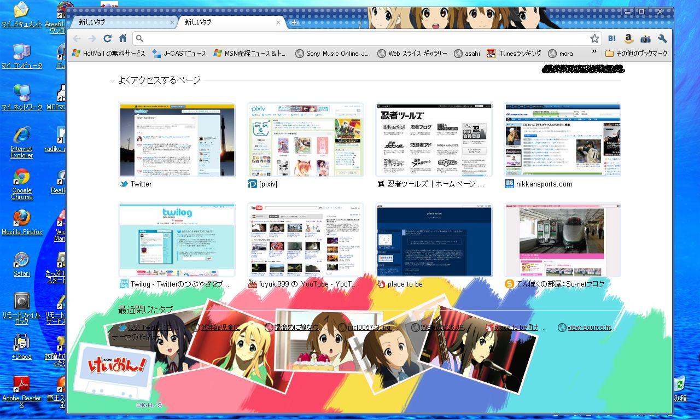
Task: Open the nikkansports.com page thumbnail
Action: click(x=562, y=139)
